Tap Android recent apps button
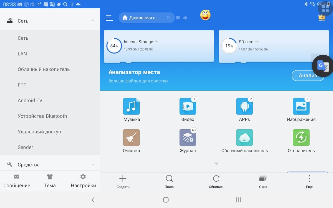The image size is (333, 208). click(238, 200)
